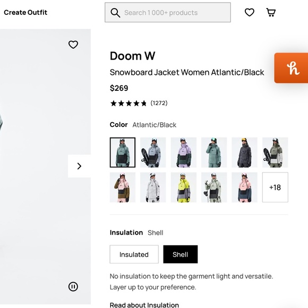Choose the neon yellow jacket color thumbnail

(x=183, y=187)
